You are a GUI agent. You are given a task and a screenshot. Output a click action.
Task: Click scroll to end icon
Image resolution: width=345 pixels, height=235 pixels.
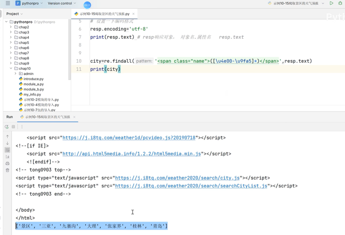[7, 157]
